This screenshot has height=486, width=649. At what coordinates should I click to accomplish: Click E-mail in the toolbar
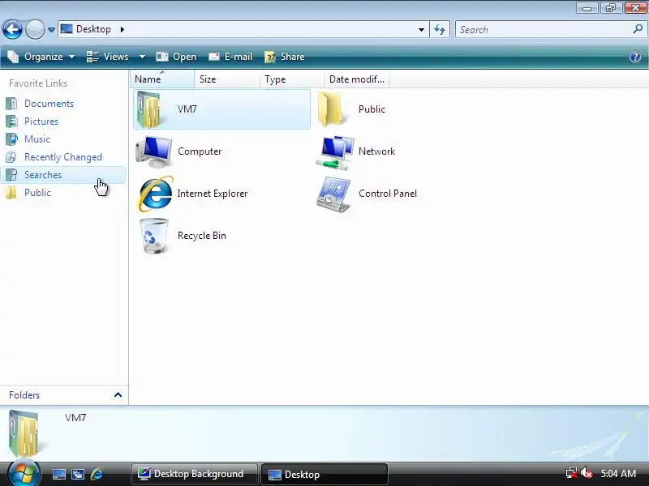[x=230, y=57]
